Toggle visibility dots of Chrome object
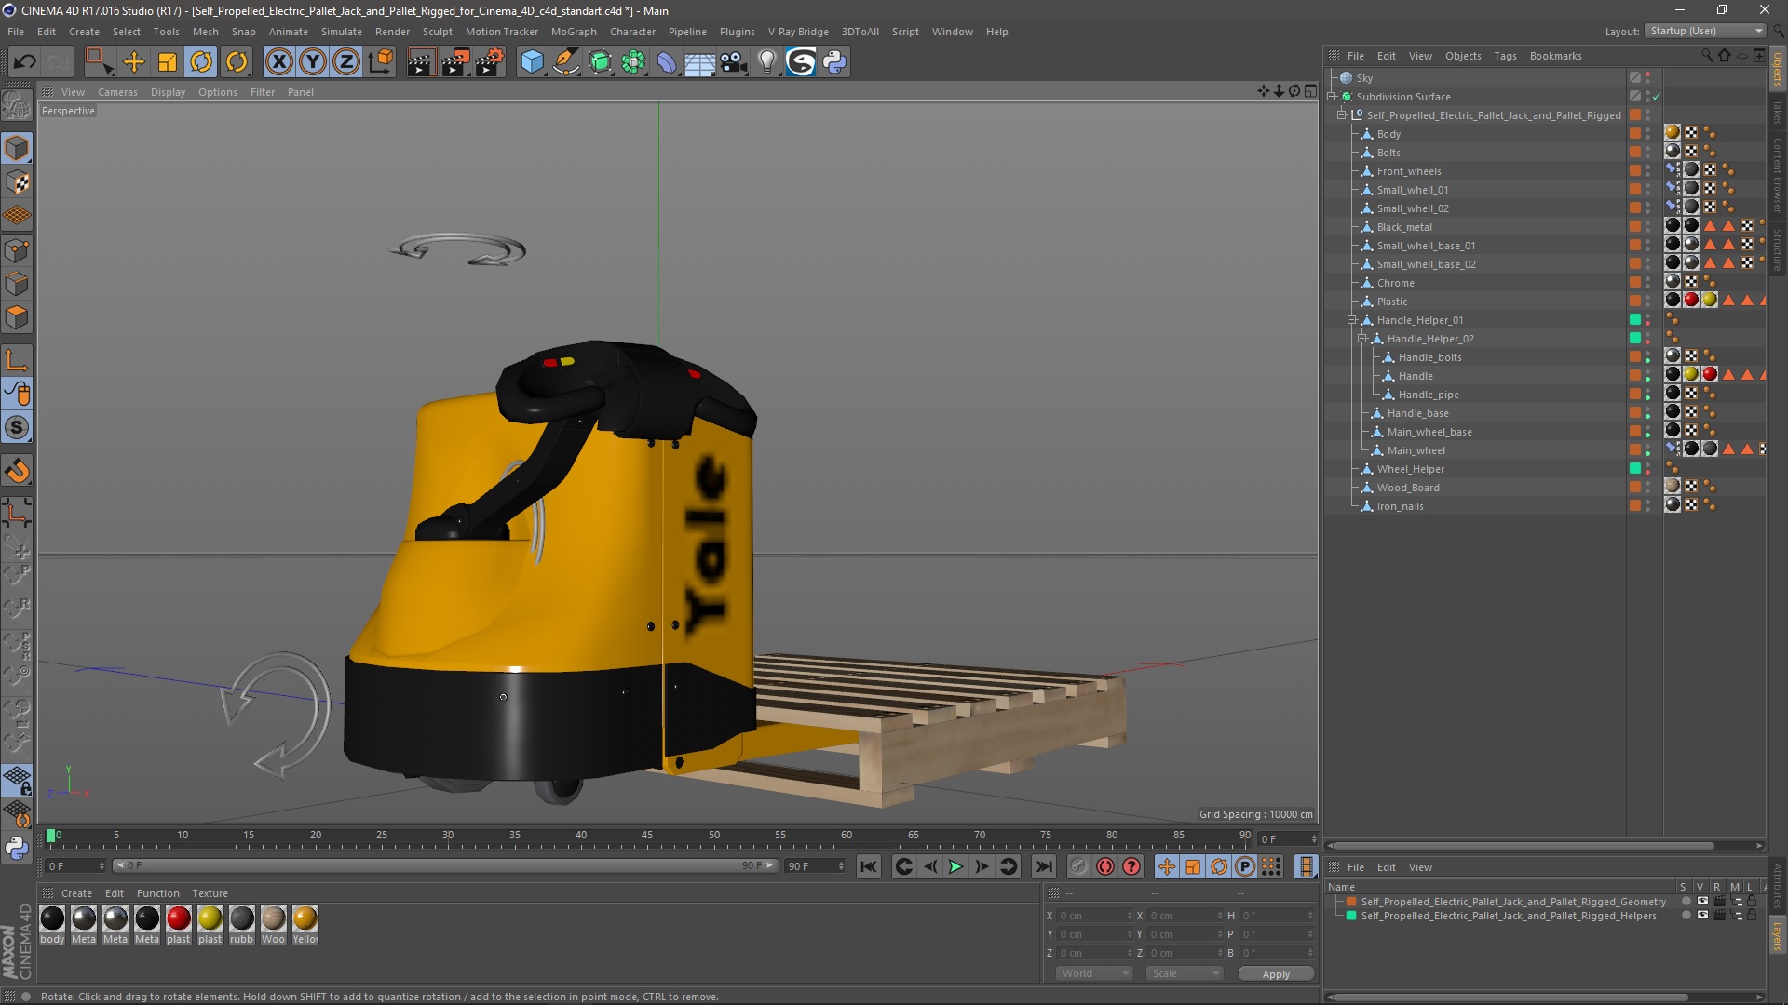The height and width of the screenshot is (1005, 1788). pos(1647,283)
